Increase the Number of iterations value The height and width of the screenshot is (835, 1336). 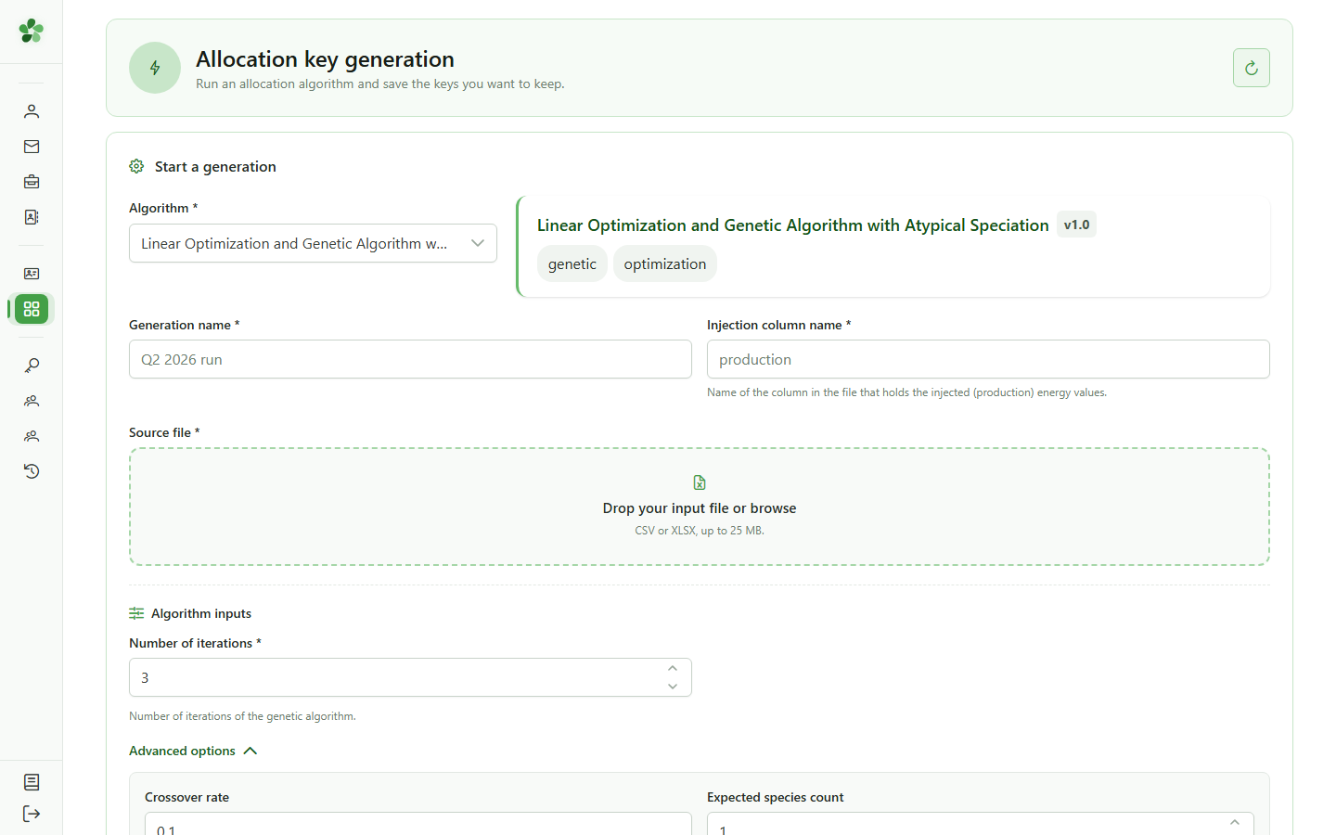[673, 668]
